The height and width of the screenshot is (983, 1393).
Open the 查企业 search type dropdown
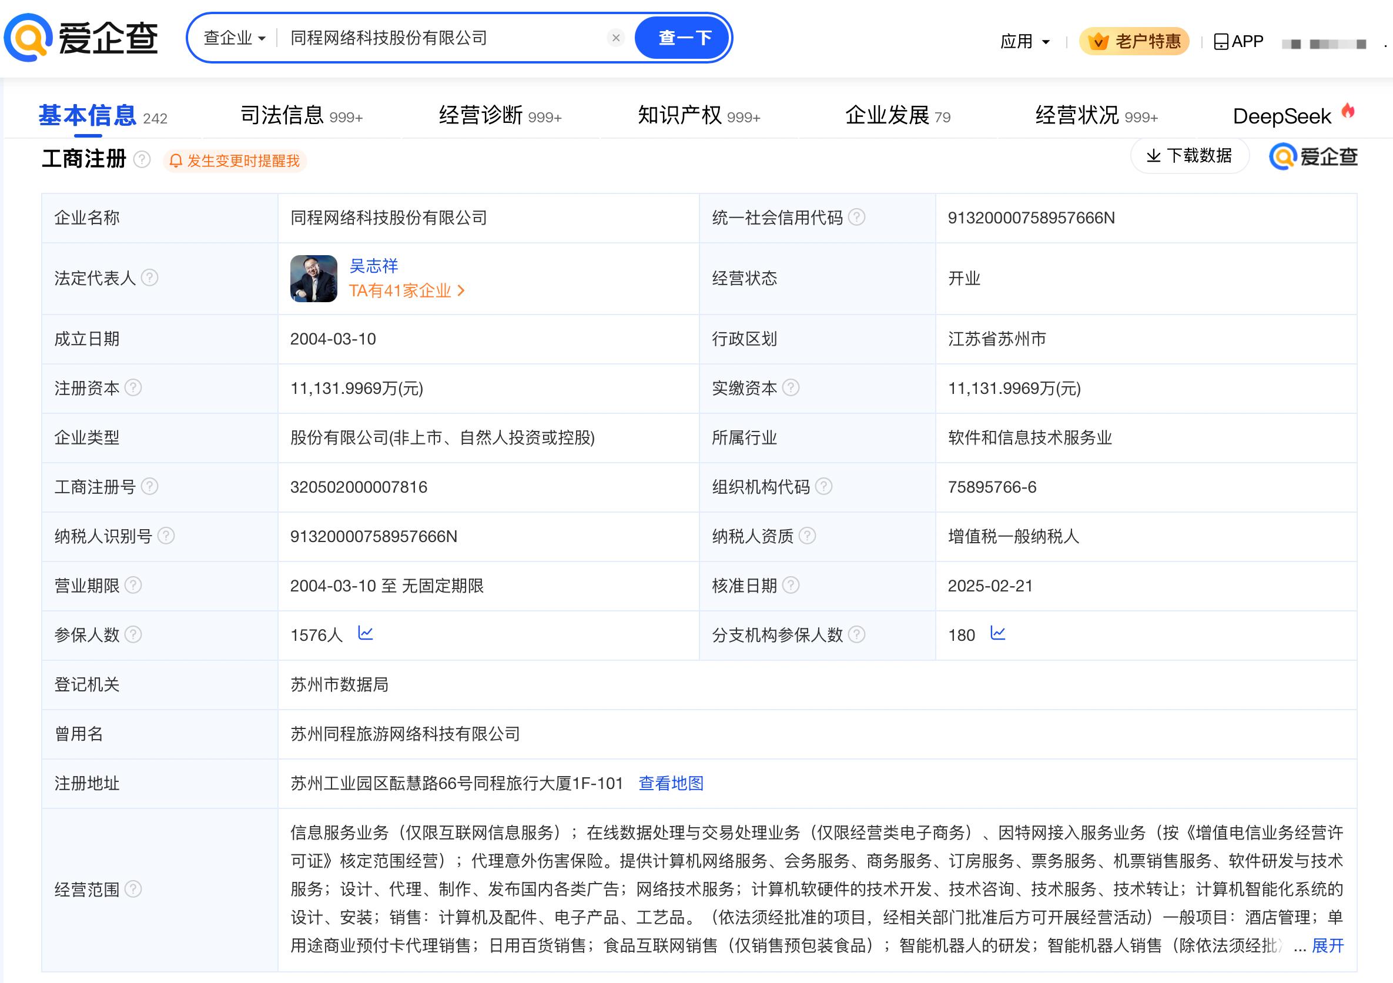[x=235, y=38]
